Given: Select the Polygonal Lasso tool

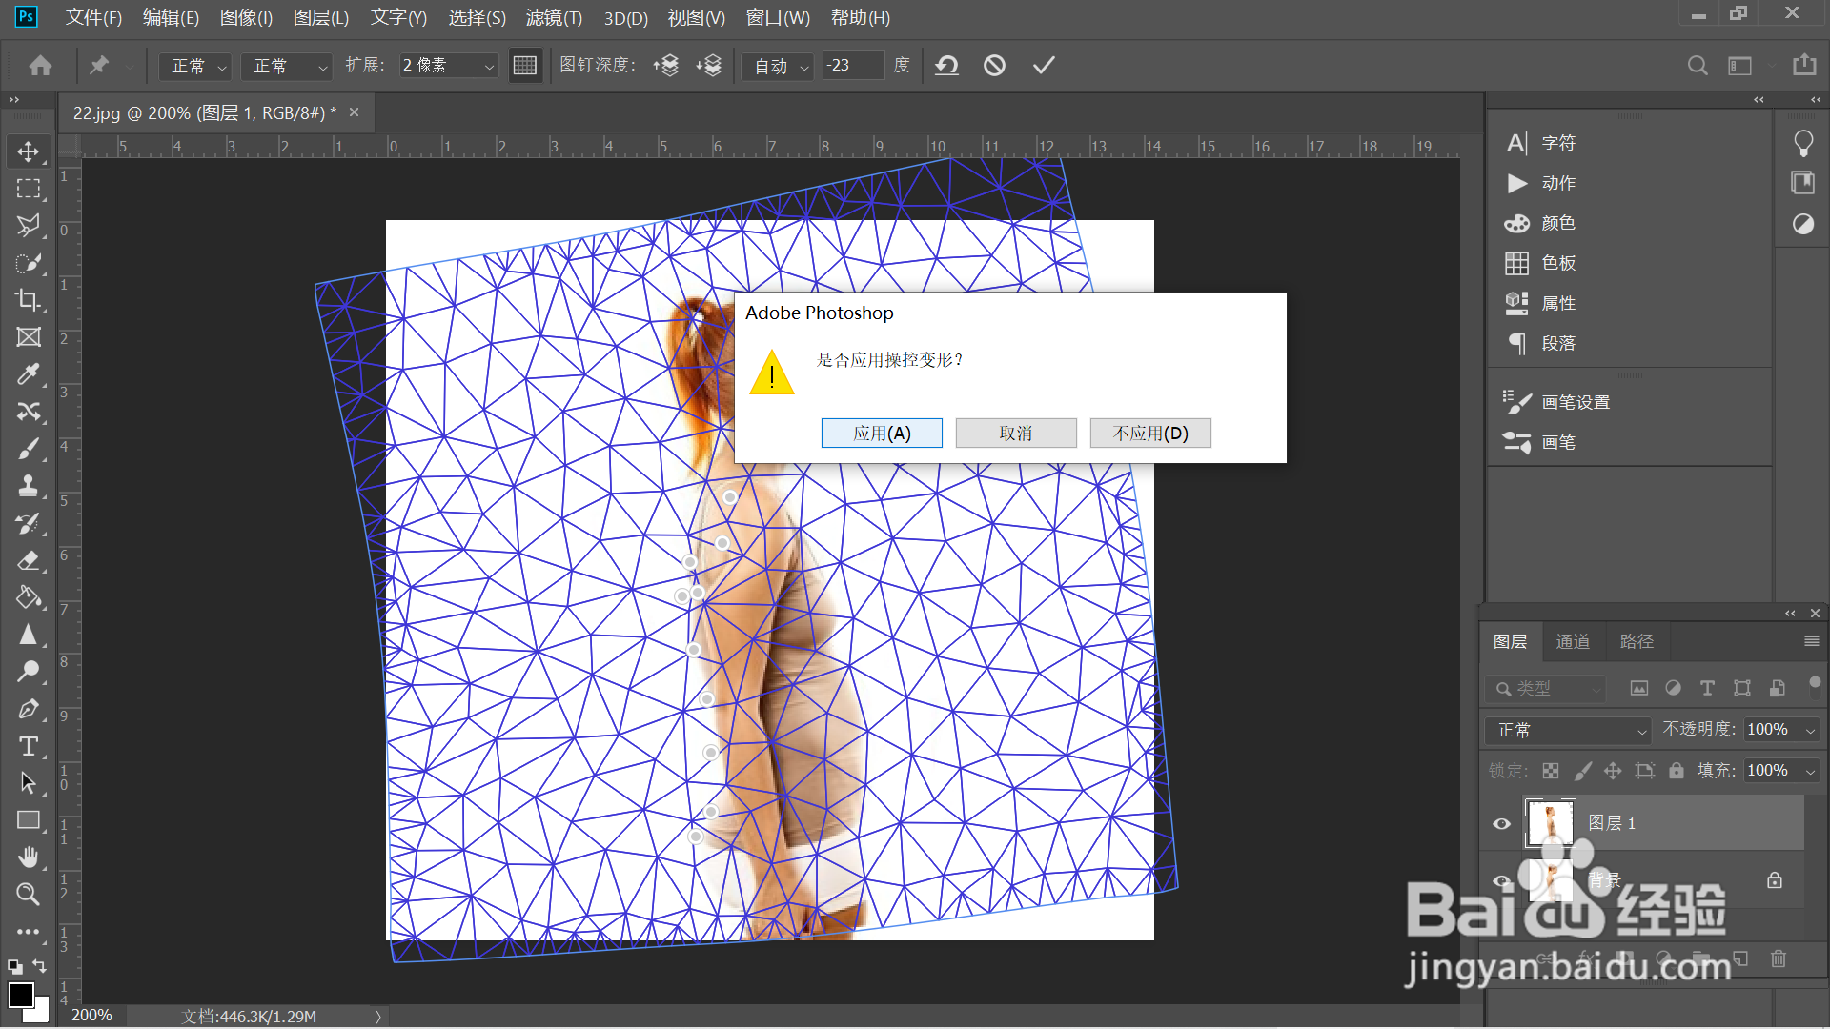Looking at the screenshot, I should 29,226.
